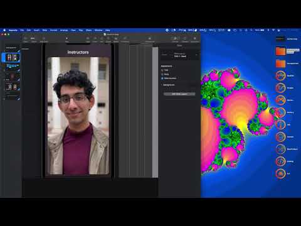Insert a Table from the toolbar
Viewport: 301px width, 226px height.
pyautogui.click(x=88, y=40)
